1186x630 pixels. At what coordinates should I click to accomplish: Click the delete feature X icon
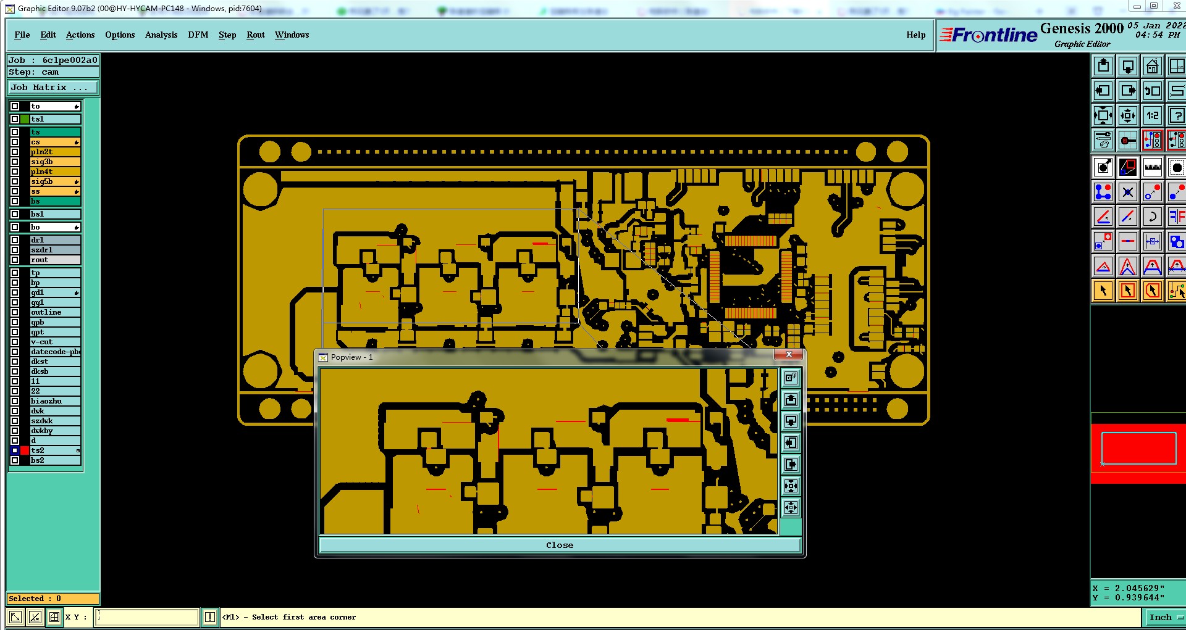[1128, 192]
